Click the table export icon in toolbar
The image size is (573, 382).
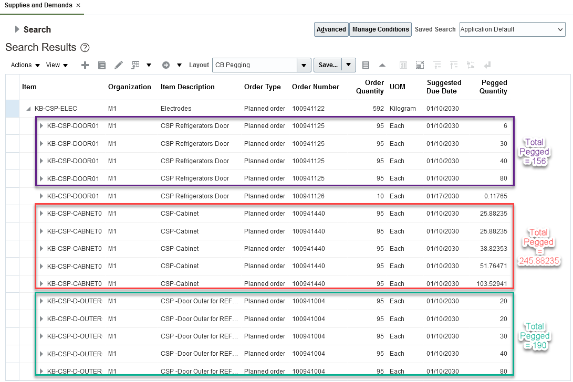point(136,65)
